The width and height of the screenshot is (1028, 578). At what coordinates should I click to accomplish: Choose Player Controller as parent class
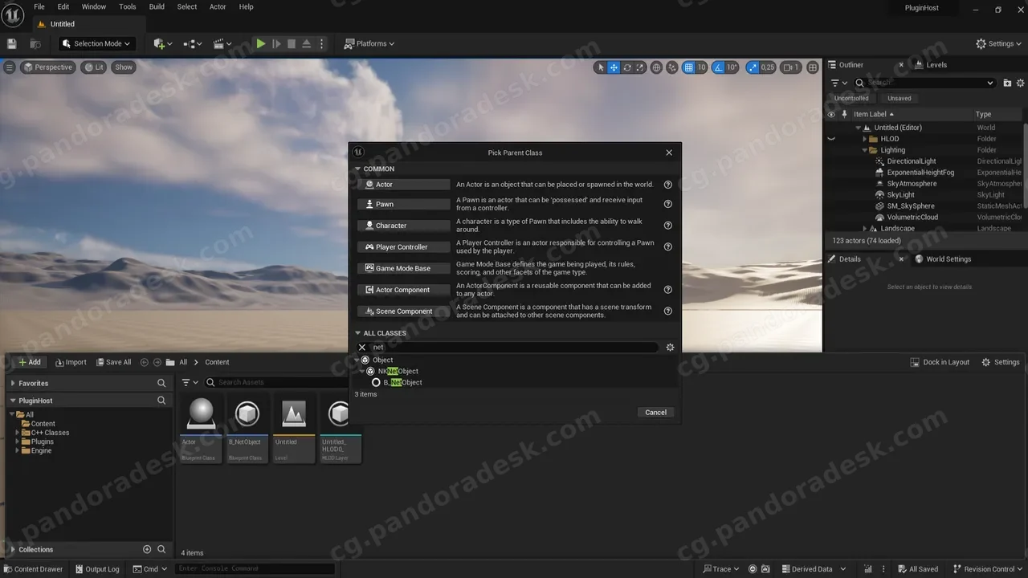point(403,247)
